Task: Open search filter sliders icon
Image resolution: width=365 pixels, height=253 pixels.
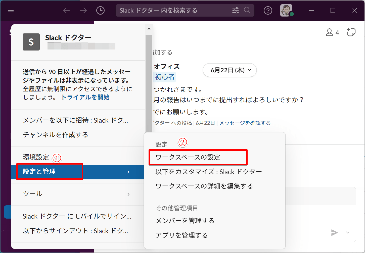Action: tap(236, 10)
